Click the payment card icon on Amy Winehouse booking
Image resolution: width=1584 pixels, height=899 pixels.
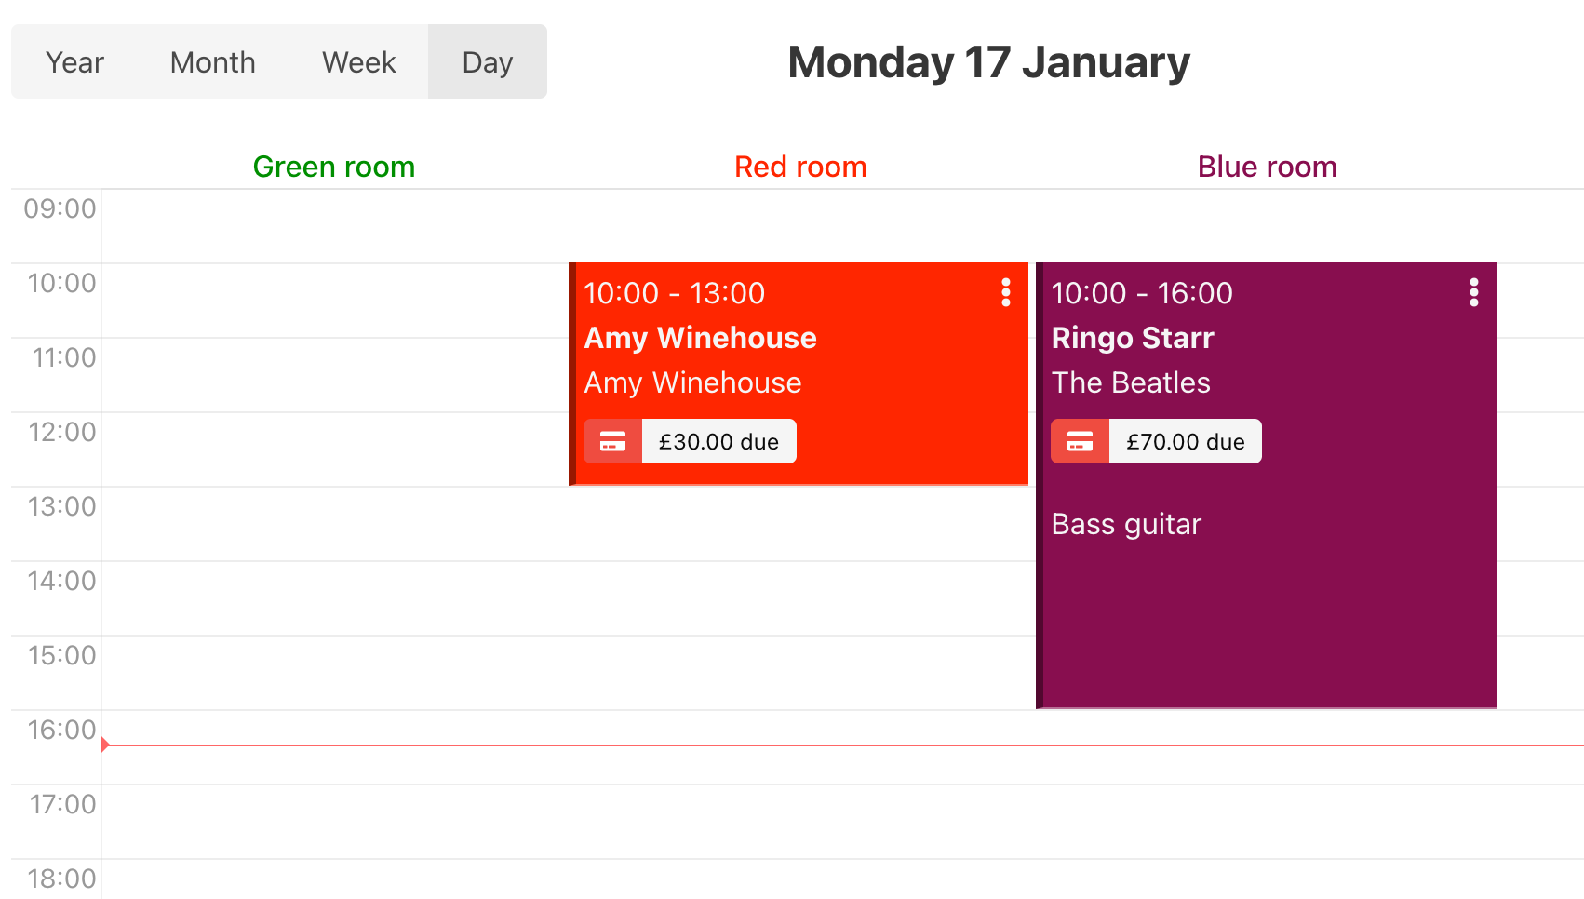[x=612, y=441]
